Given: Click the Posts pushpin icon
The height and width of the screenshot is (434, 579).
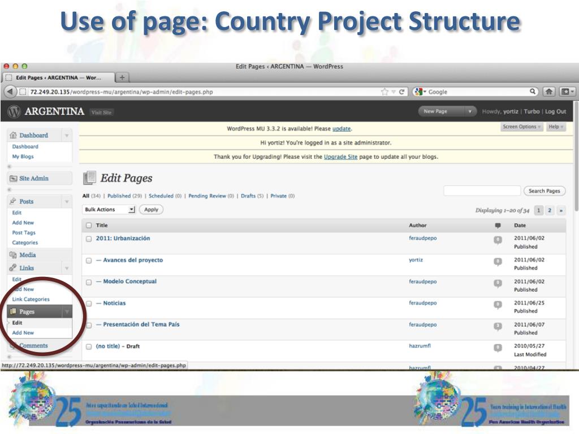Looking at the screenshot, I should pyautogui.click(x=14, y=201).
